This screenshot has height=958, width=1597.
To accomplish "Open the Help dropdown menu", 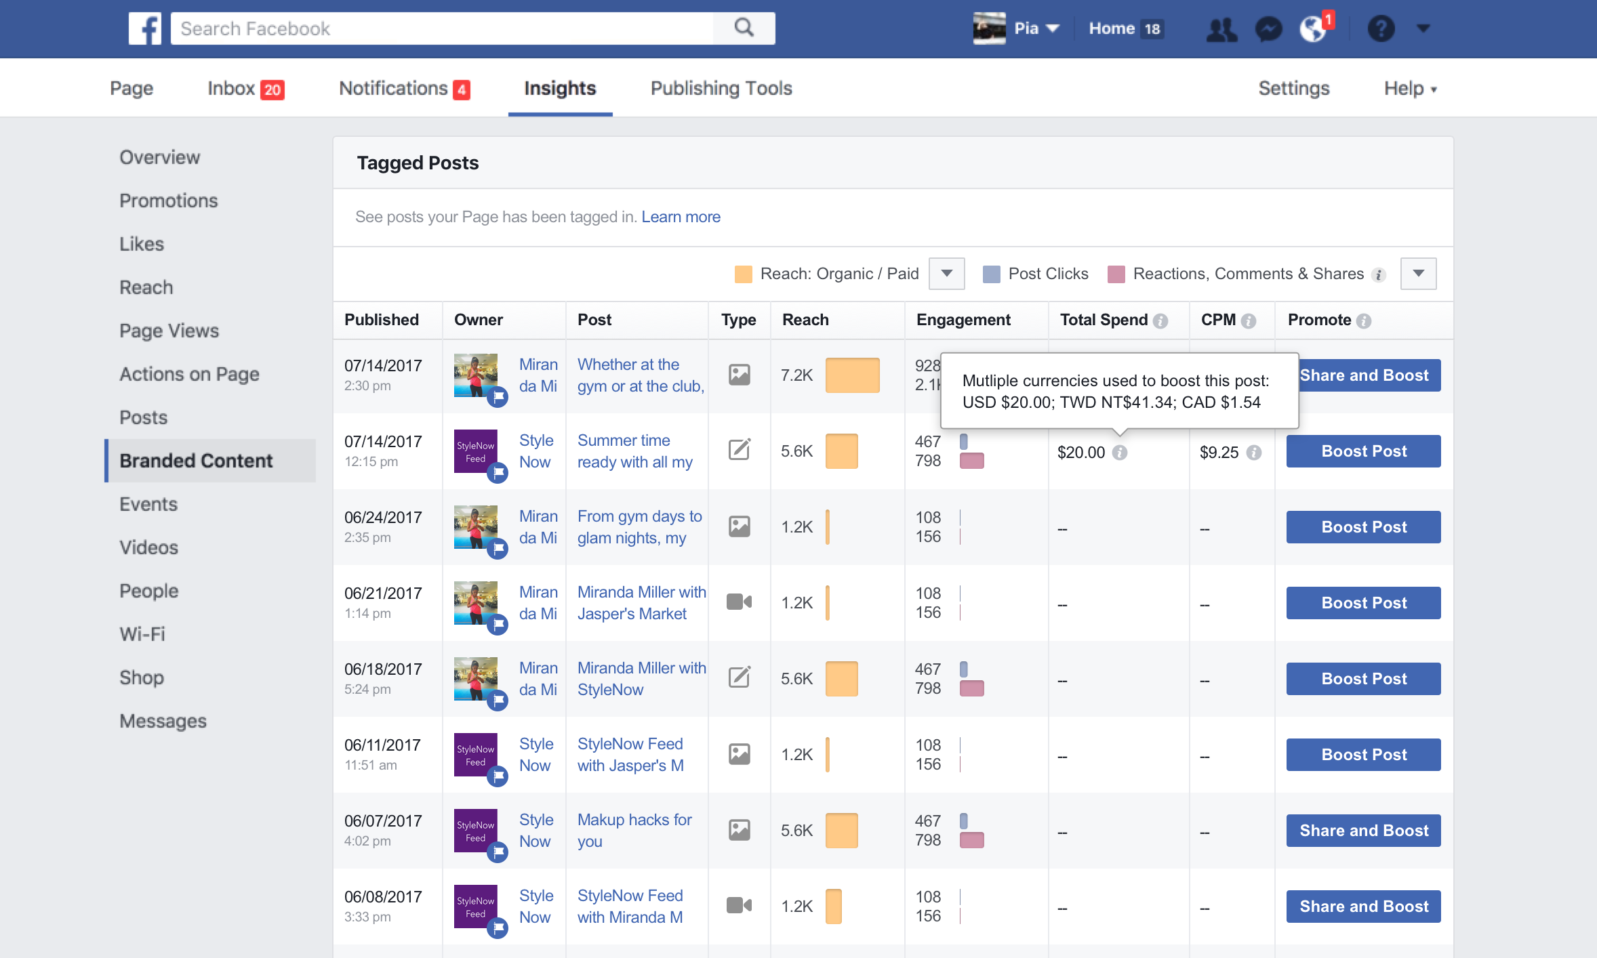I will coord(1410,89).
